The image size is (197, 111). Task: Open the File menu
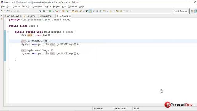3,6
